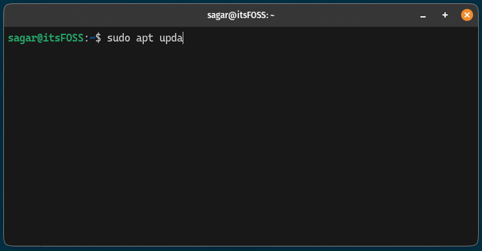The width and height of the screenshot is (482, 251).
Task: Click the window title sagar@itsFOSS: ~
Action: [240, 15]
